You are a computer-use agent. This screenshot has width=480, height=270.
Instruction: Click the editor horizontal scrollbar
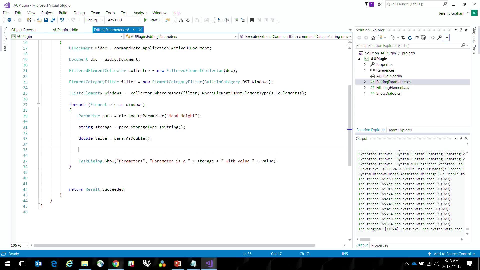click(174, 245)
